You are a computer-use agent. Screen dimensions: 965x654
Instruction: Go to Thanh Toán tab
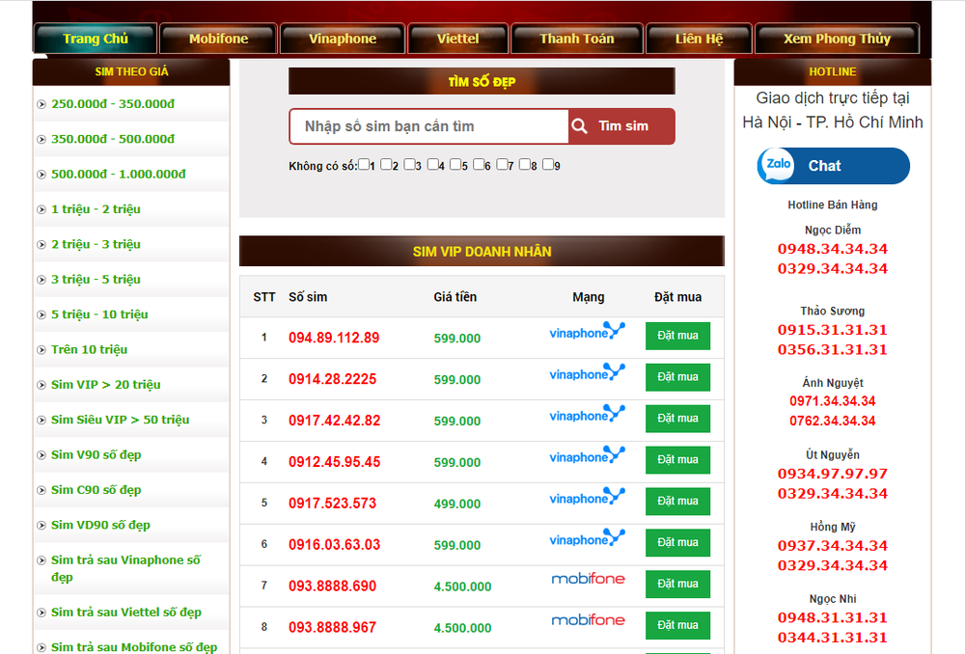(x=577, y=39)
